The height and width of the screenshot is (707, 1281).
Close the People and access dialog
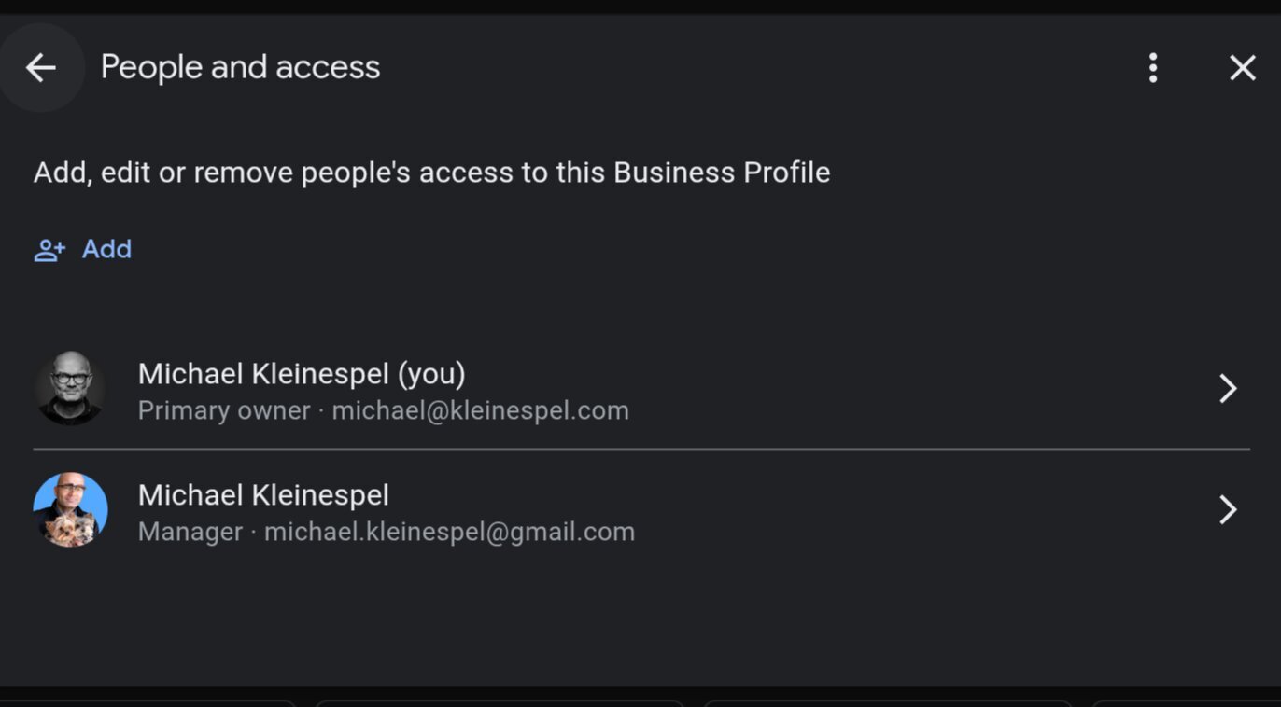(1242, 67)
